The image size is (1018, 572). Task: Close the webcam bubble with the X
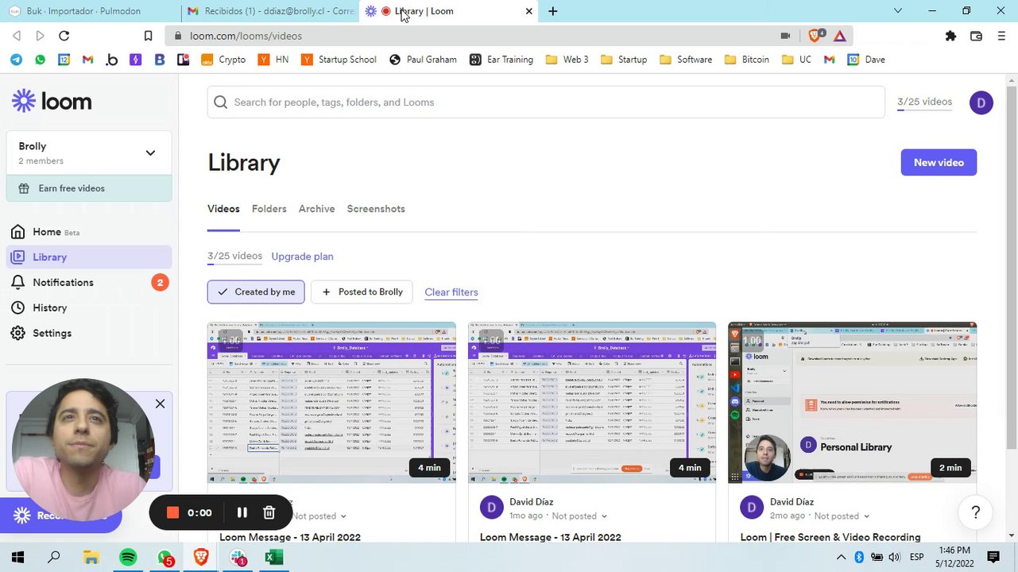(160, 404)
